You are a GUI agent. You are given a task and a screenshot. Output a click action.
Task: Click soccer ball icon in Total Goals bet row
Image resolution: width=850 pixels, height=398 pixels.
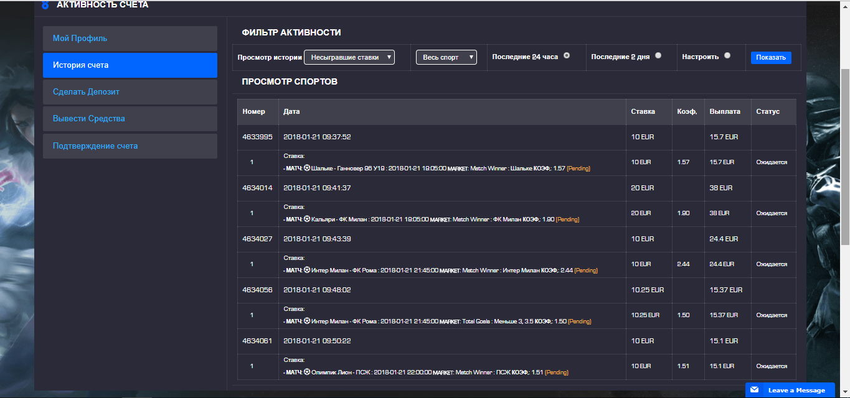pyautogui.click(x=307, y=321)
